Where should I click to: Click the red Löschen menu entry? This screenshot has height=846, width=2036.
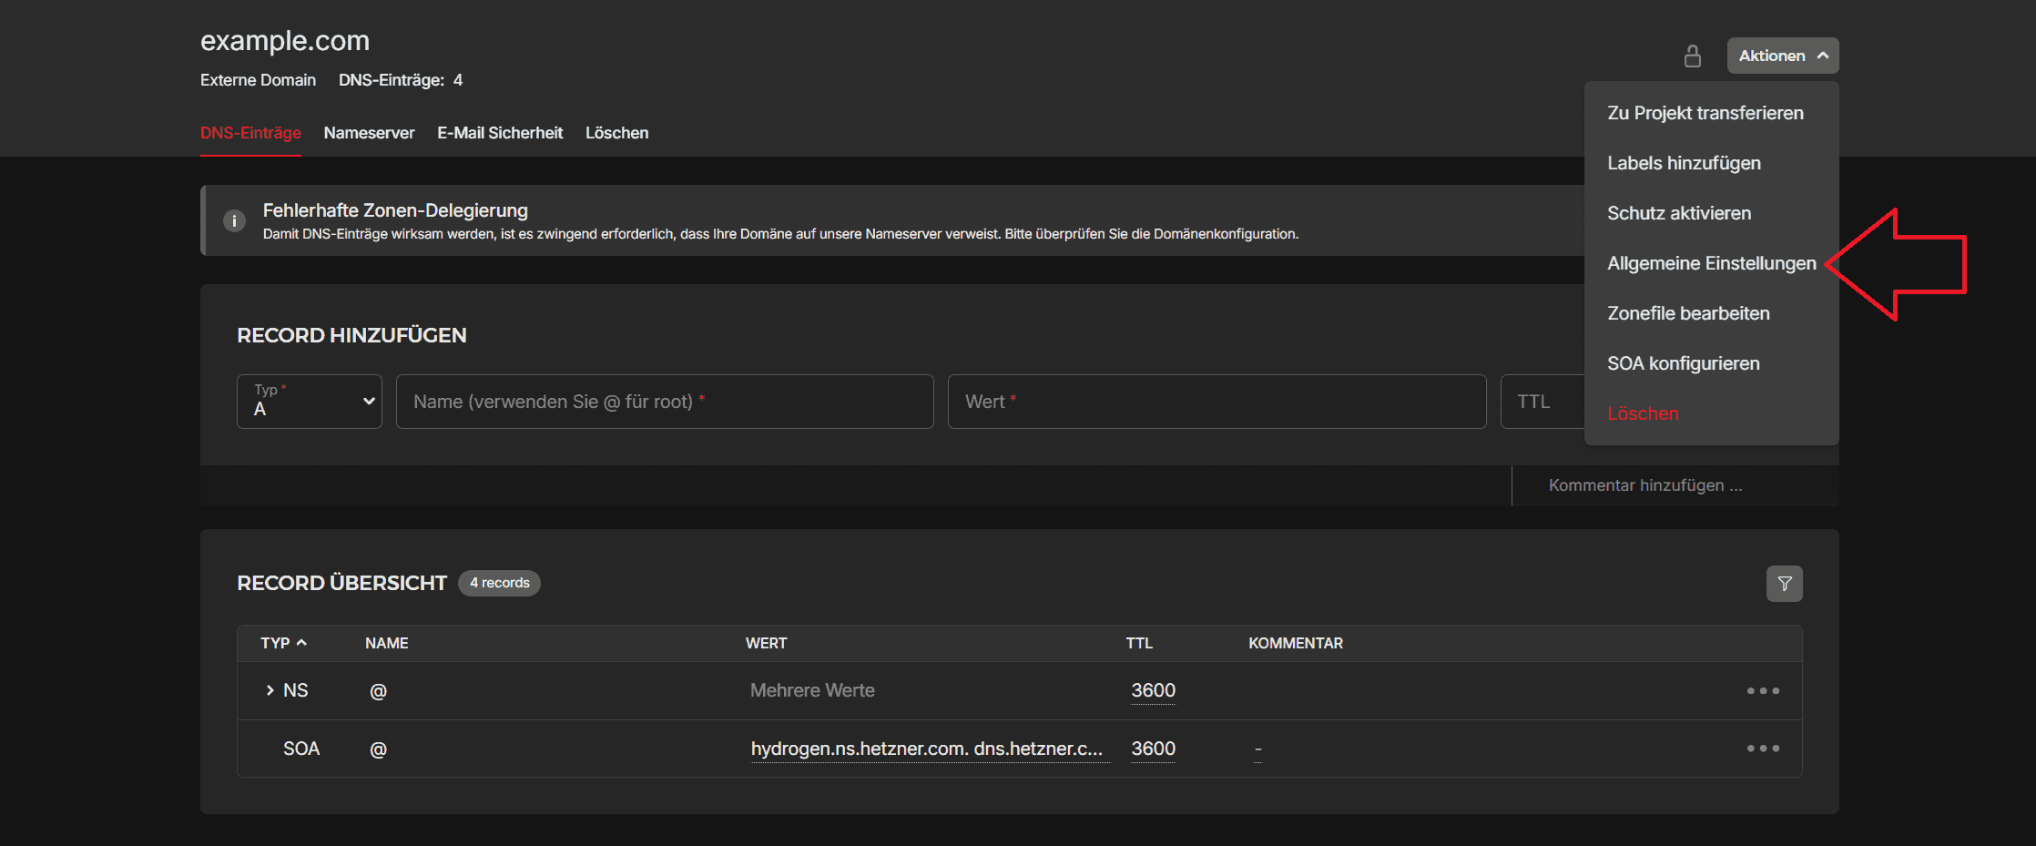click(x=1643, y=413)
